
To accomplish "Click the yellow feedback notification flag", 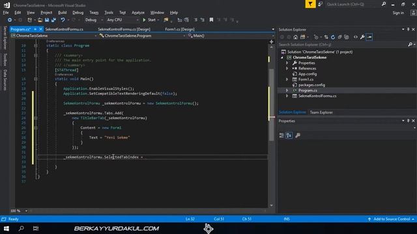I will [310, 4].
